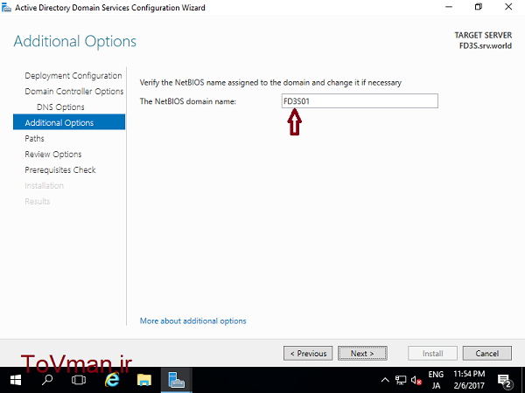This screenshot has width=525, height=393.
Task: Click the disabled Results step
Action: point(38,202)
